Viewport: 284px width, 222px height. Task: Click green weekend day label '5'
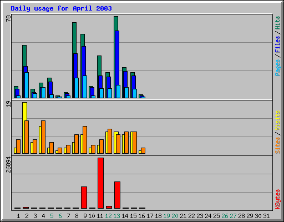[x=52, y=216]
